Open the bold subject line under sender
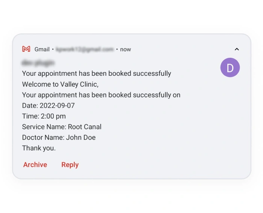The width and height of the screenshot is (263, 213). pyautogui.click(x=97, y=73)
